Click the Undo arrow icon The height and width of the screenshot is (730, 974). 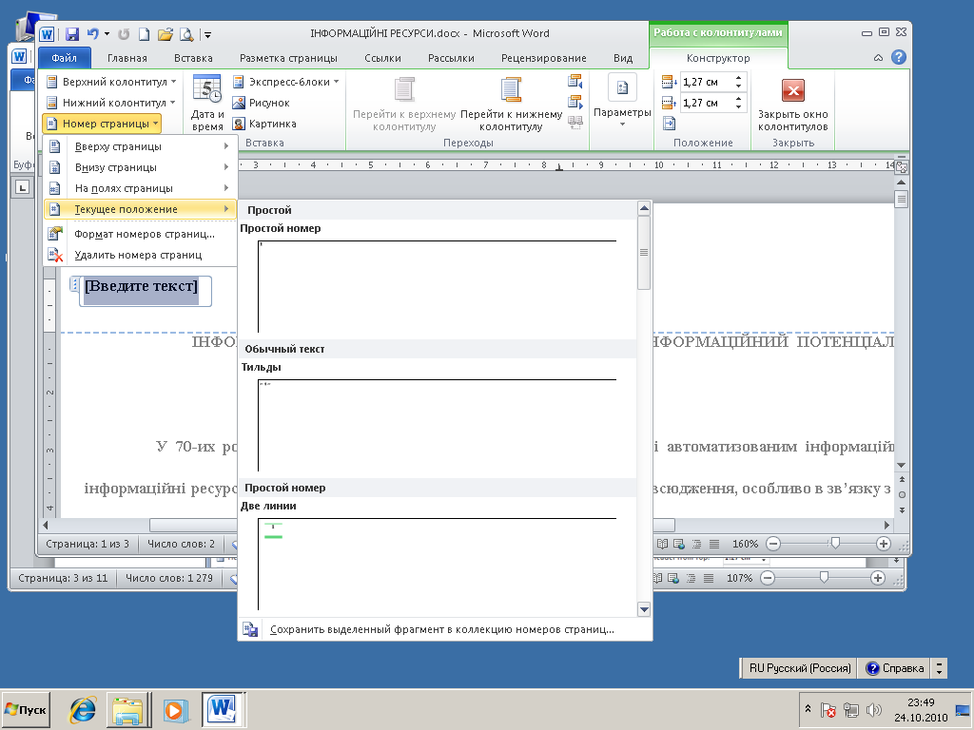(92, 34)
